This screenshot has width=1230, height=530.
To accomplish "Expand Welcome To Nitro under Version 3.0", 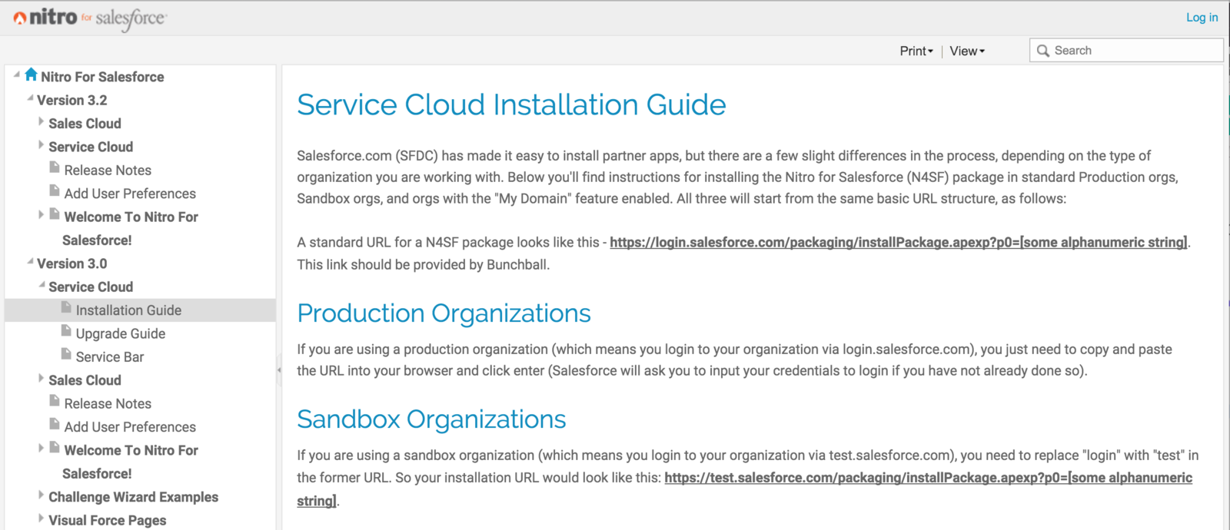I will (41, 448).
